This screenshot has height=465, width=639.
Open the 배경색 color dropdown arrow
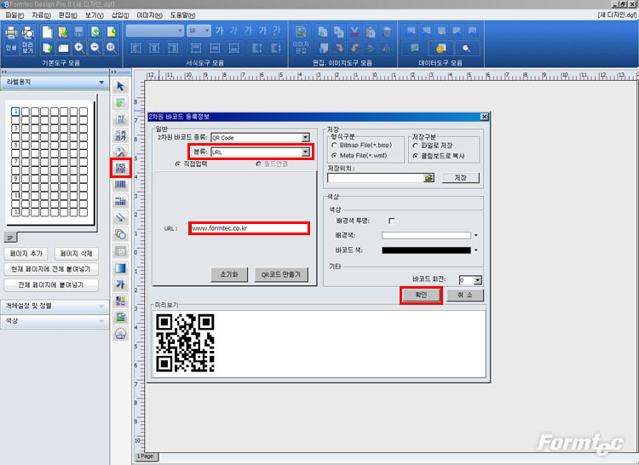click(x=475, y=235)
